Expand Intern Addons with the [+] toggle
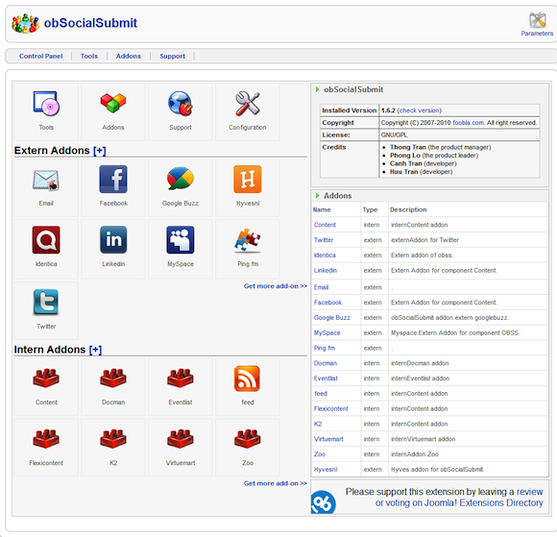This screenshot has height=537, width=557. pyautogui.click(x=95, y=350)
